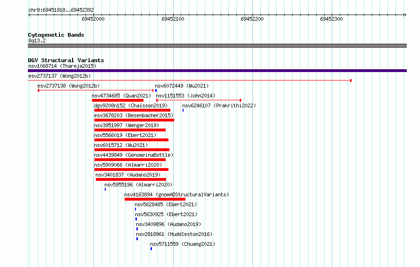Select nsv5630925 (Ebert2021) label
Viewport: 420px width, 267px height.
166,214
